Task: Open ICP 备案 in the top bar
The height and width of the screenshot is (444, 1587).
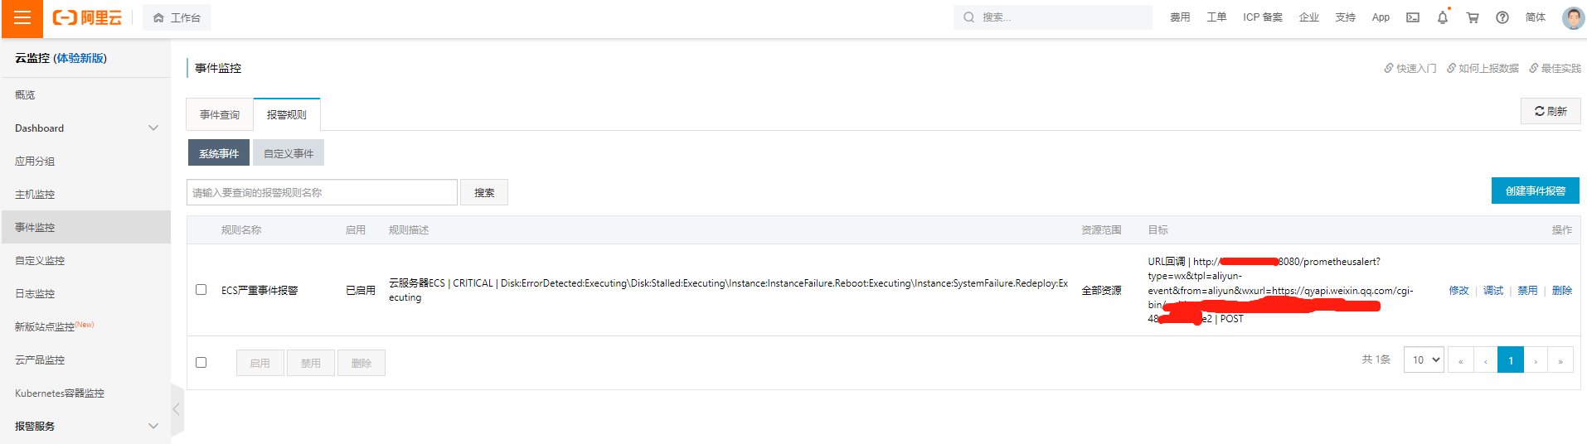Action: (1263, 17)
